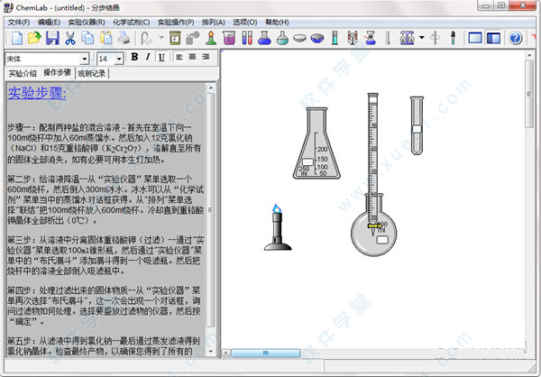The height and width of the screenshot is (377, 541).
Task: Click the instructions panel scroll-down arrow
Action: coord(211,351)
